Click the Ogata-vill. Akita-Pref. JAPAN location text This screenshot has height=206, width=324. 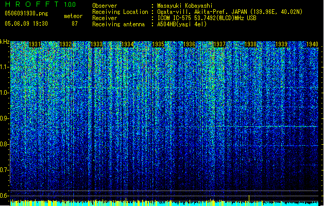coord(230,12)
